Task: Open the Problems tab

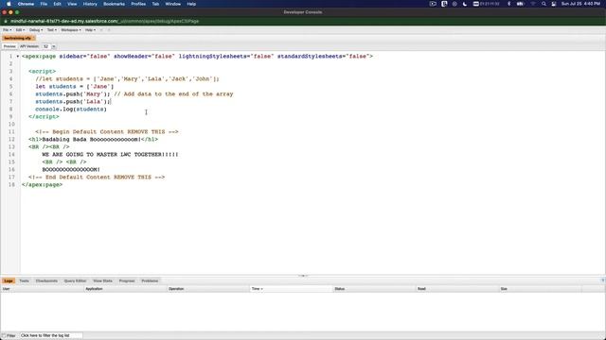Action: 150,281
